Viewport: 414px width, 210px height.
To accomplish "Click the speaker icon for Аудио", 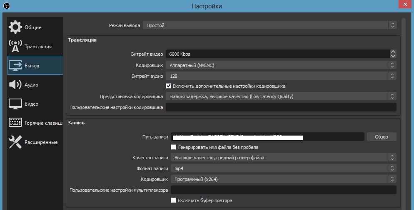I will click(x=15, y=84).
